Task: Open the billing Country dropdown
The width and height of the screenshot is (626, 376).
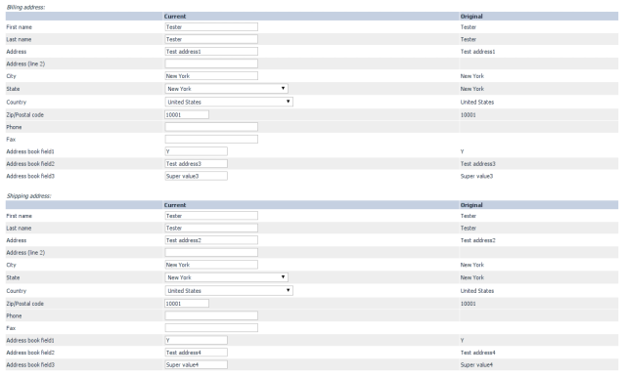Action: (229, 102)
